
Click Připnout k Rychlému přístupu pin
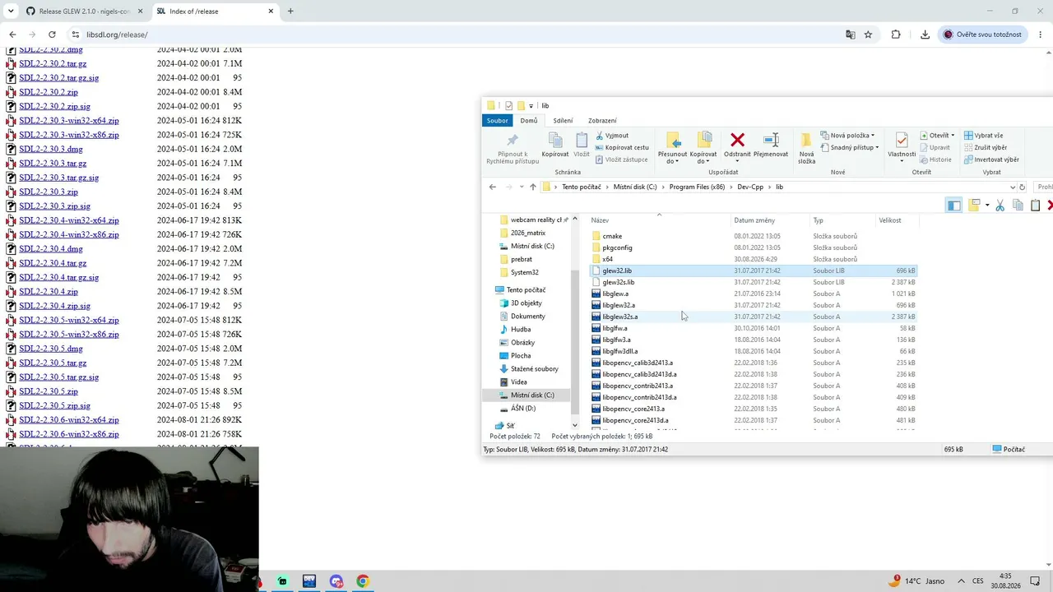click(x=513, y=147)
